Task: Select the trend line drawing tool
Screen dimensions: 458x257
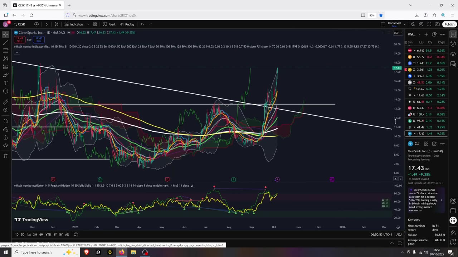Action: (6, 43)
